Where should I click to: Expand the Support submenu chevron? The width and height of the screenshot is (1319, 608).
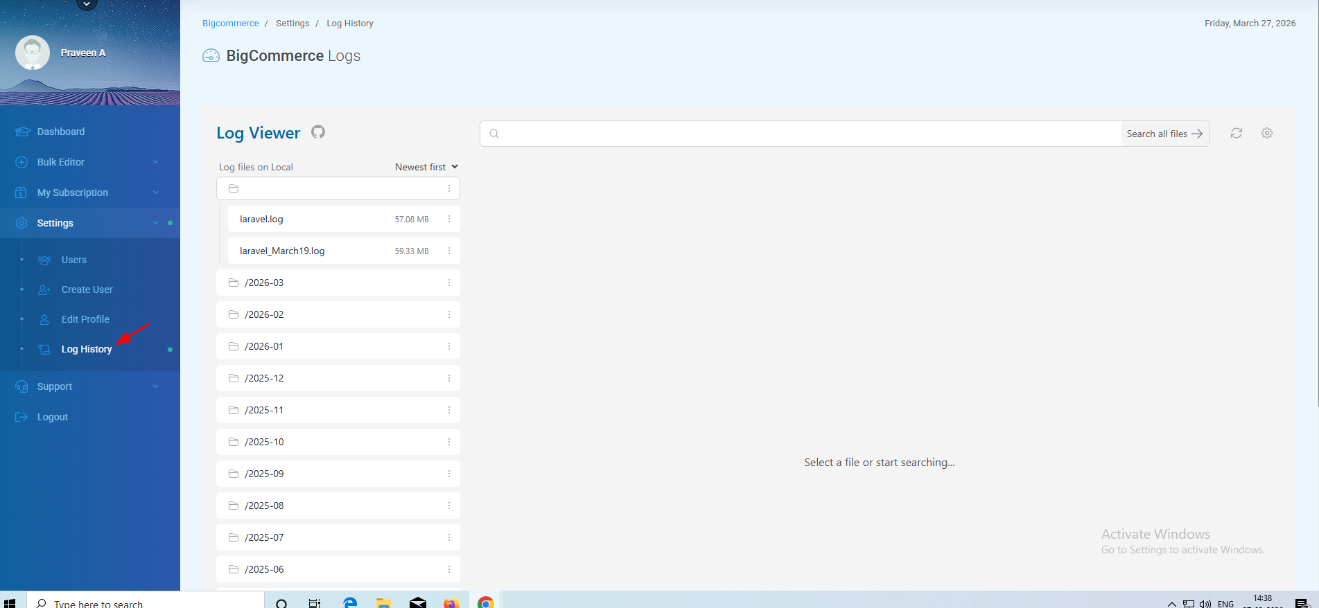[x=155, y=386]
